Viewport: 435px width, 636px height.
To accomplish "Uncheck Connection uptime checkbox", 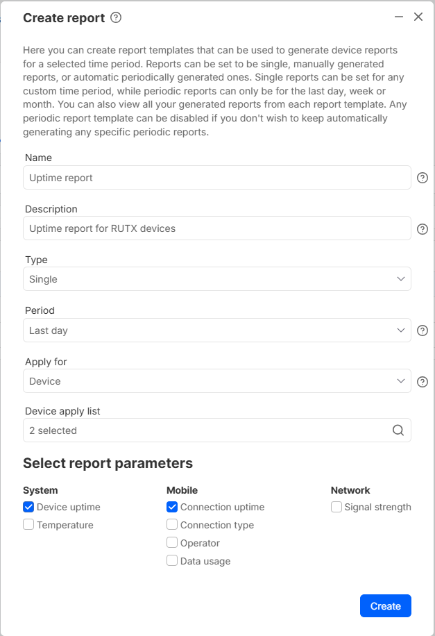I will (x=172, y=507).
